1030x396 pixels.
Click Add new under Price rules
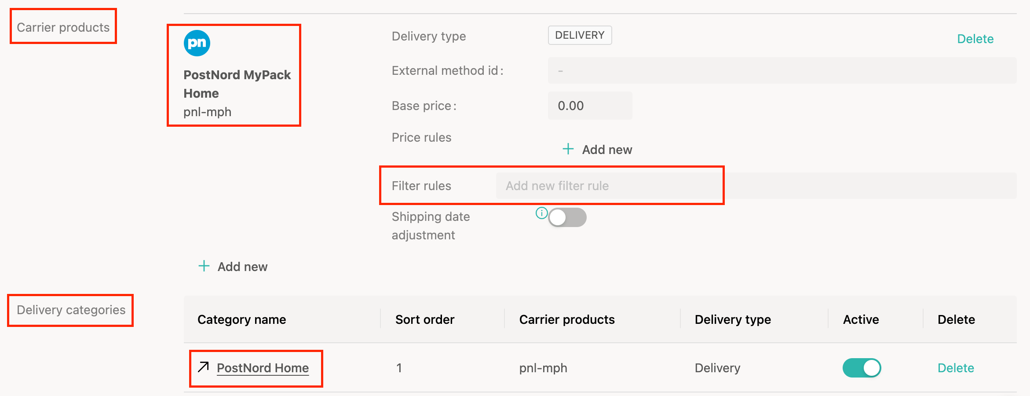coord(607,150)
